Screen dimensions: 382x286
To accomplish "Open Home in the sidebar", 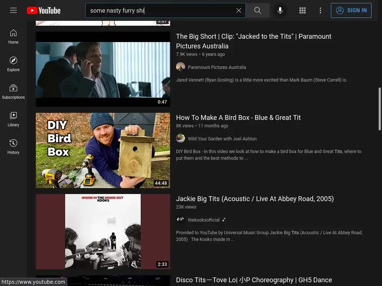I will coord(13,37).
